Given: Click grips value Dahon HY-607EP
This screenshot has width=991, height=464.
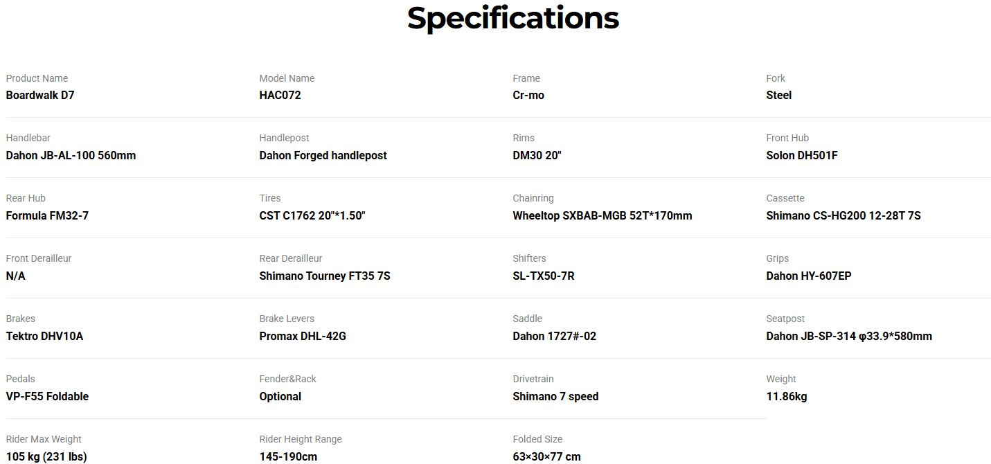Looking at the screenshot, I should click(x=809, y=276).
